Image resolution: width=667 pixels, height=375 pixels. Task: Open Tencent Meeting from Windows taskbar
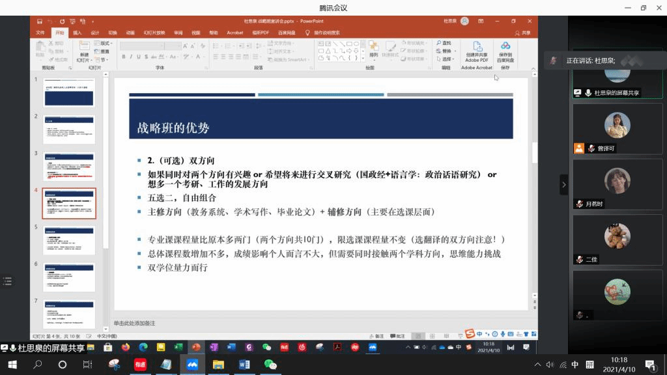point(192,365)
